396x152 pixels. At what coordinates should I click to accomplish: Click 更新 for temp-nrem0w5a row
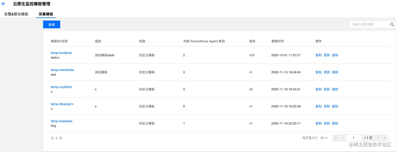327,72
